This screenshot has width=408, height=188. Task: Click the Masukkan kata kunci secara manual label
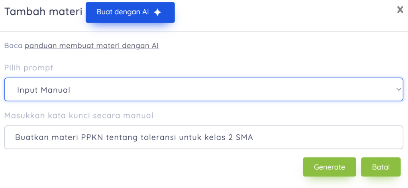(x=79, y=115)
